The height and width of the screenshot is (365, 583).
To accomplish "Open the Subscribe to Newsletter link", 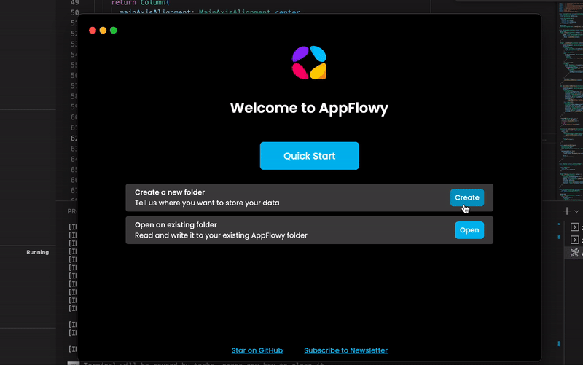I will pos(345,350).
